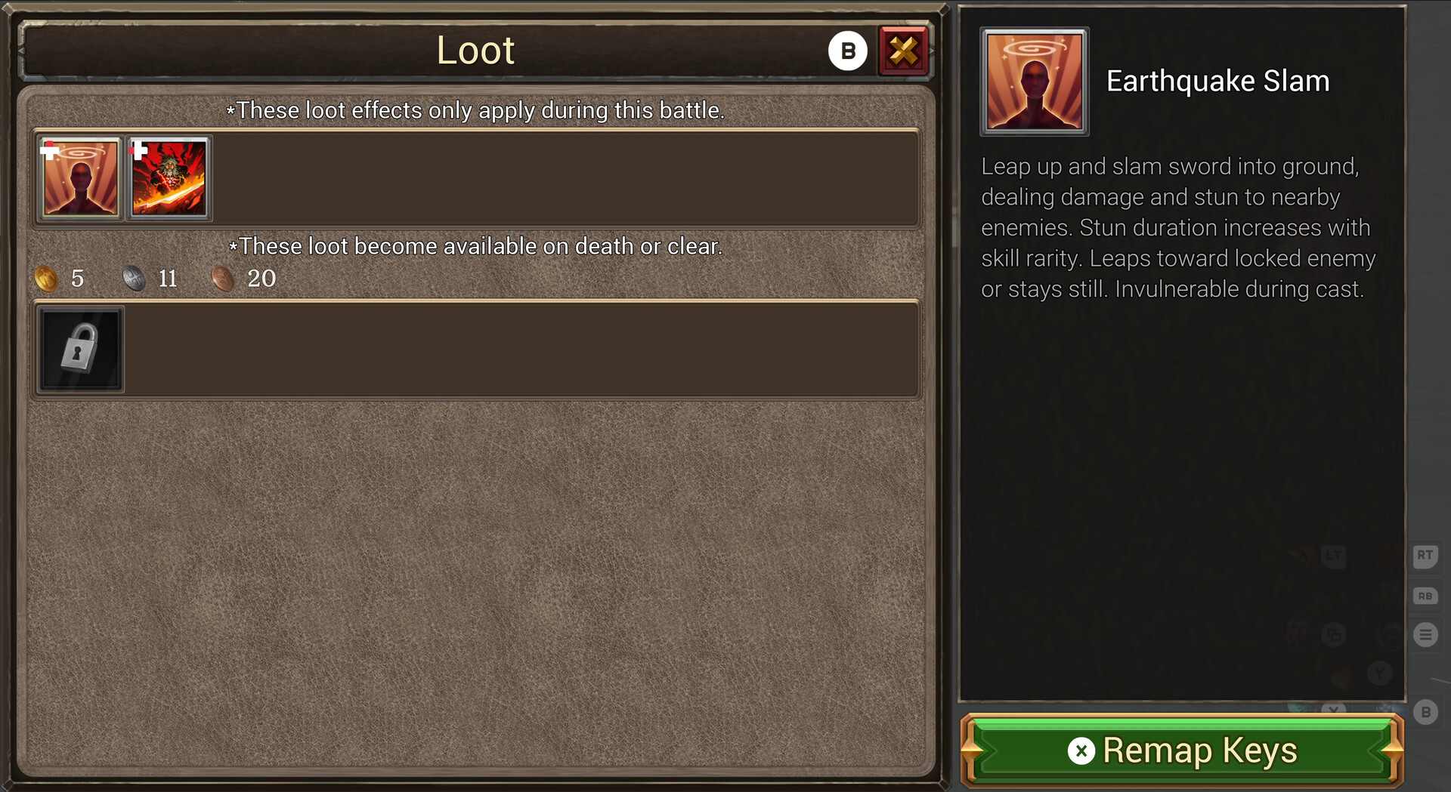Viewport: 1451px width, 792px height.
Task: Click the X glyph on Remap Keys button
Action: pyautogui.click(x=1081, y=750)
